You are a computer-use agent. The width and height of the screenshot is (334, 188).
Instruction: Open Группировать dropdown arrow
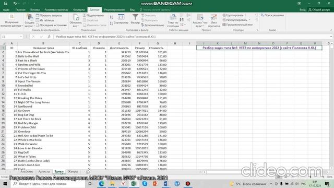(x=246, y=15)
